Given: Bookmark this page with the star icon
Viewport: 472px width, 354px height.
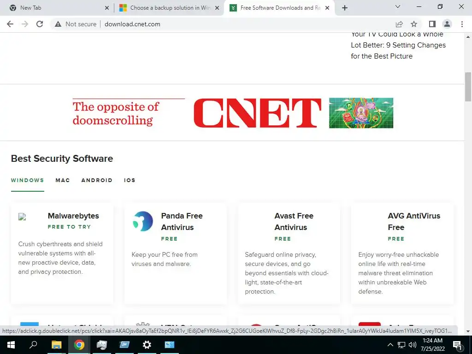Looking at the screenshot, I should click(414, 24).
